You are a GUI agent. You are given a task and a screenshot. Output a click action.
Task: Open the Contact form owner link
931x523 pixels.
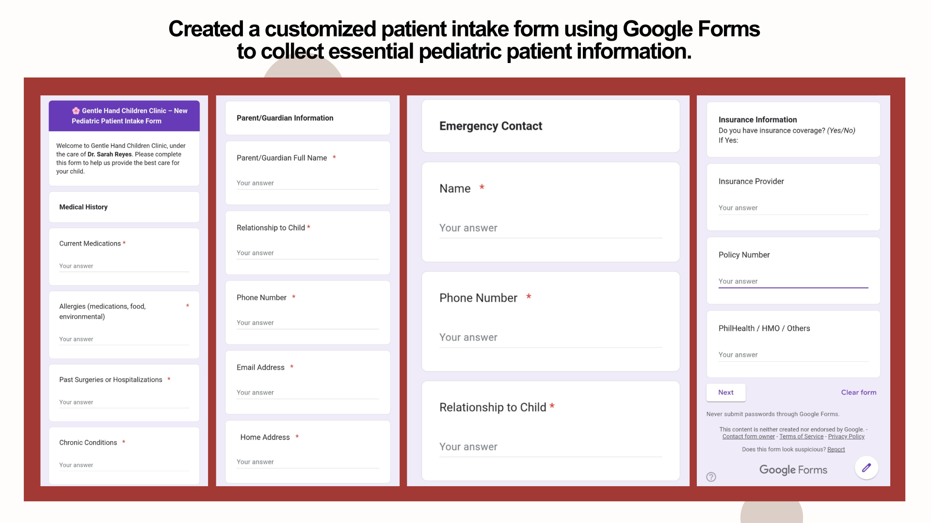pyautogui.click(x=748, y=437)
